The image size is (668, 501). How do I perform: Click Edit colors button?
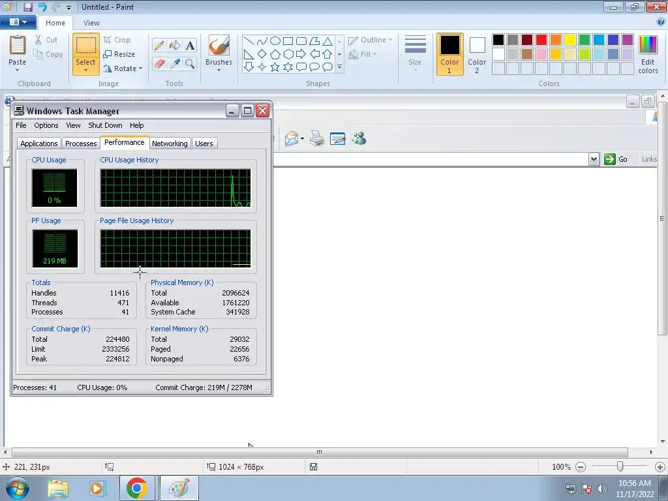point(648,54)
